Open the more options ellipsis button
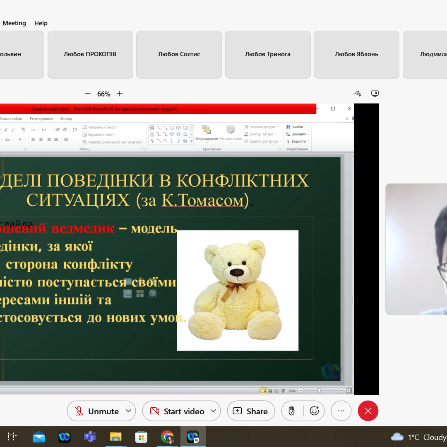Viewport: 447px width, 447px height. point(341,411)
